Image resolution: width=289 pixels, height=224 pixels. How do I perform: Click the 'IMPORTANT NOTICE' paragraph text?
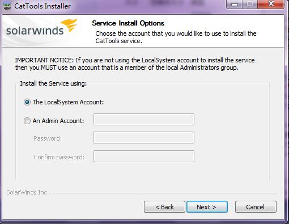135,64
